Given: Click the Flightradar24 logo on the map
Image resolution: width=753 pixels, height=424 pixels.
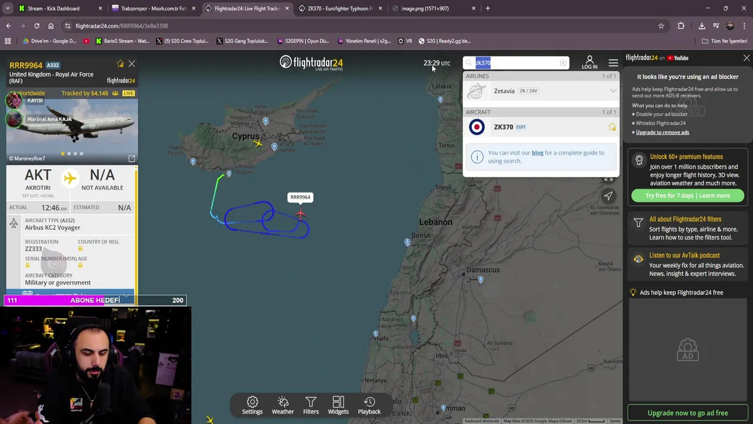Looking at the screenshot, I should (x=311, y=62).
